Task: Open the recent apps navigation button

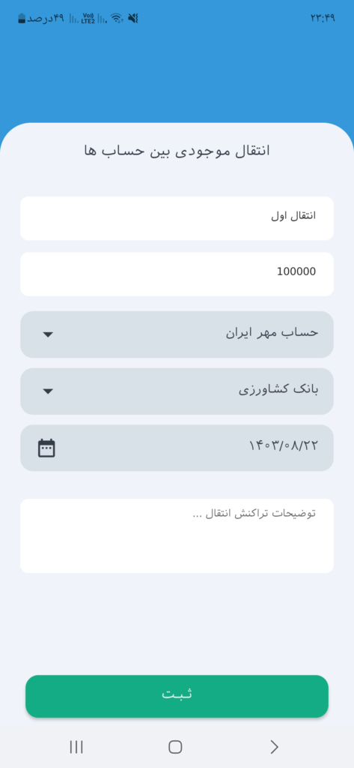Action: point(76,747)
